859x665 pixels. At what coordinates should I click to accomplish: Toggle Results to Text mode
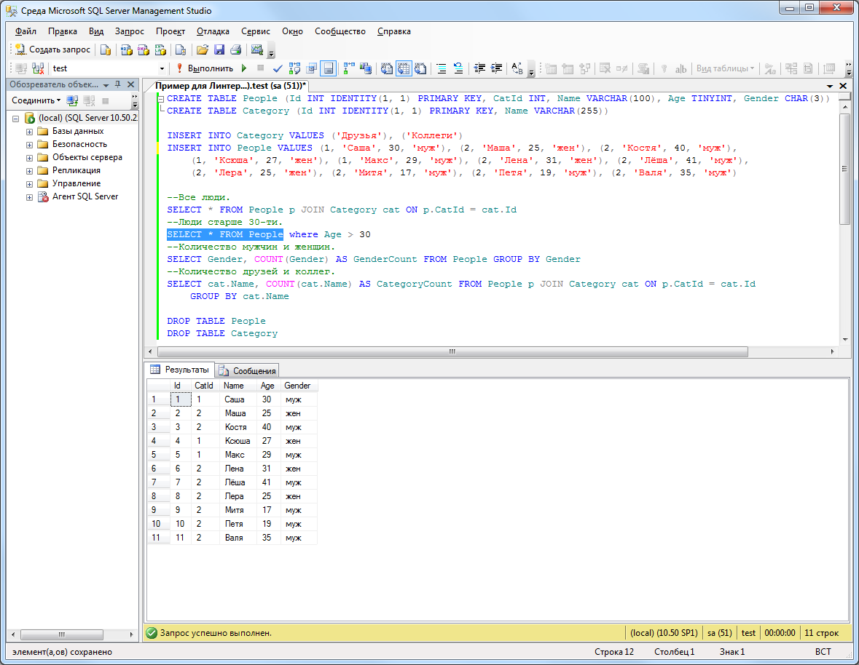[x=387, y=68]
